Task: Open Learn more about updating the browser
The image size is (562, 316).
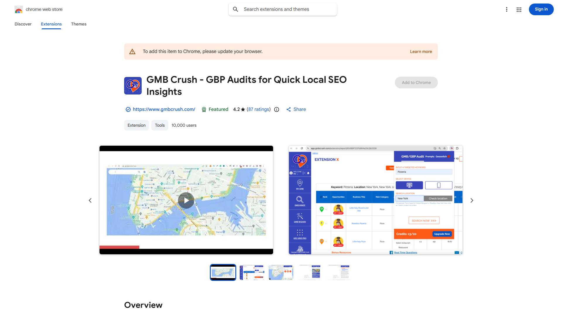Action: (x=421, y=51)
